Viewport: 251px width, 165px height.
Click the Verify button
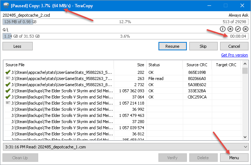coord(173,158)
